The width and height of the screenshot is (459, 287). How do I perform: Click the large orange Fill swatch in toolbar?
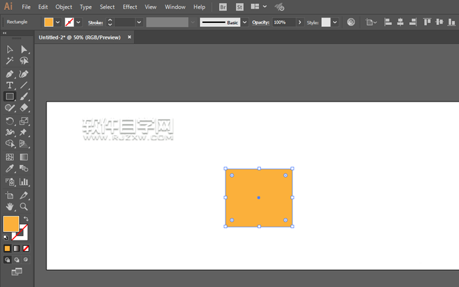[x=11, y=223]
